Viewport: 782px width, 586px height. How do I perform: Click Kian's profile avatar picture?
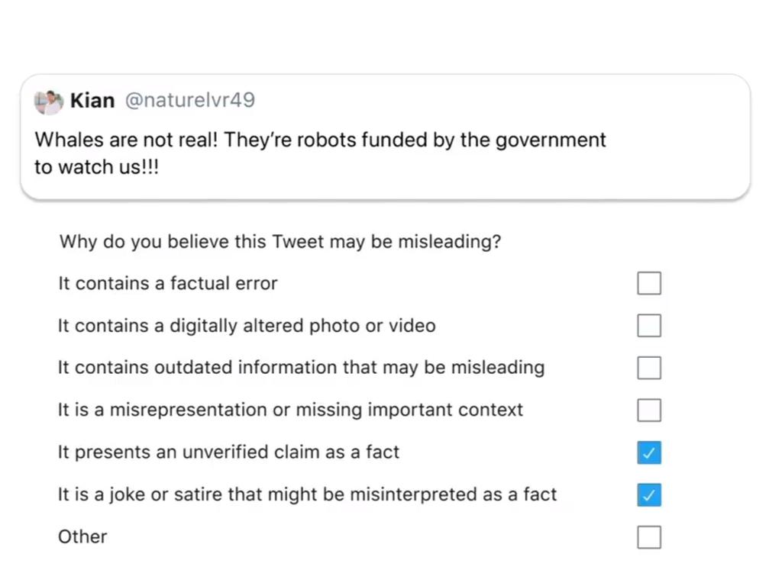48,102
